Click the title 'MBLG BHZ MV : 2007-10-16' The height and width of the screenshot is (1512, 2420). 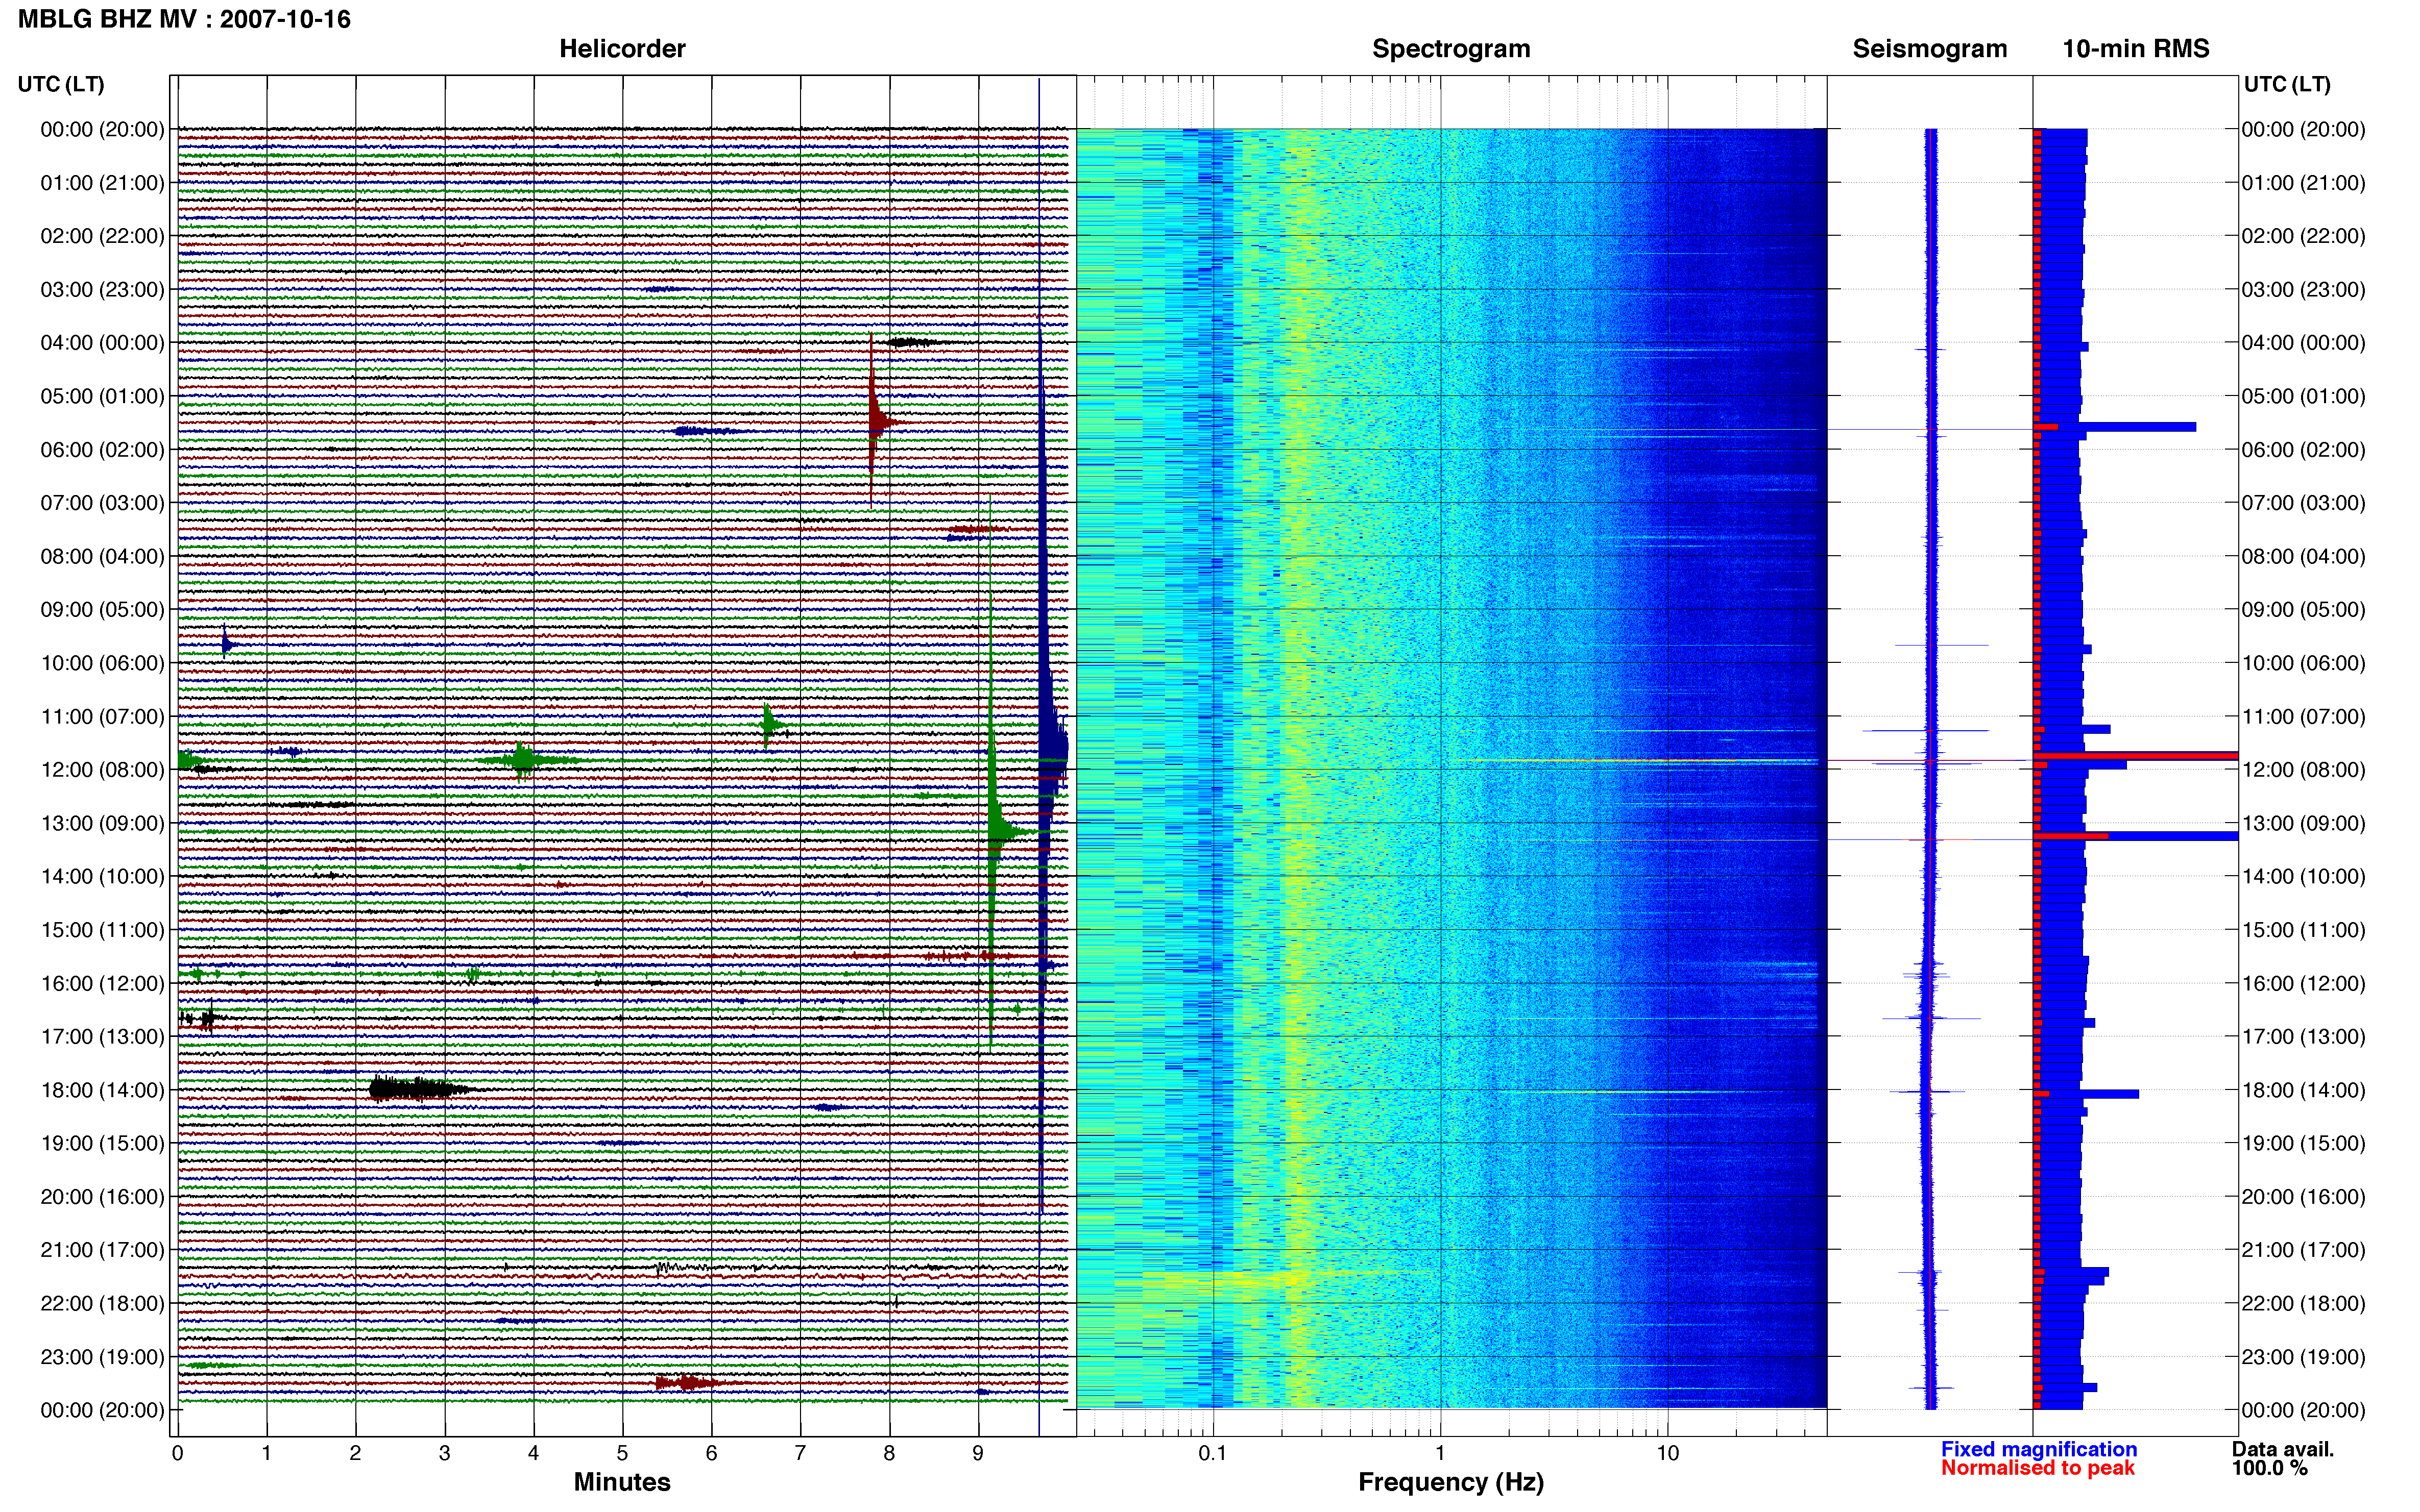pos(184,19)
